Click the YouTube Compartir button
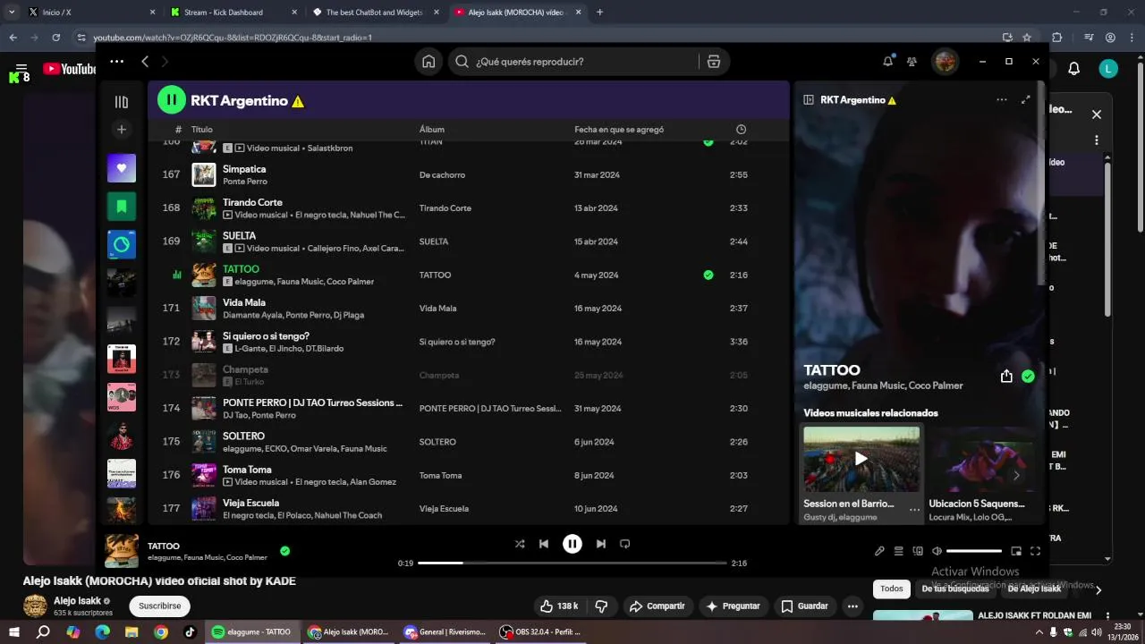1145x644 pixels. click(657, 606)
